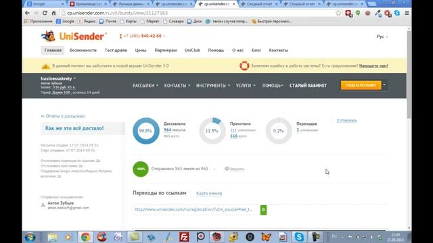Open the Почта bookmark
Viewport: 433px width, 243px height.
click(108, 21)
